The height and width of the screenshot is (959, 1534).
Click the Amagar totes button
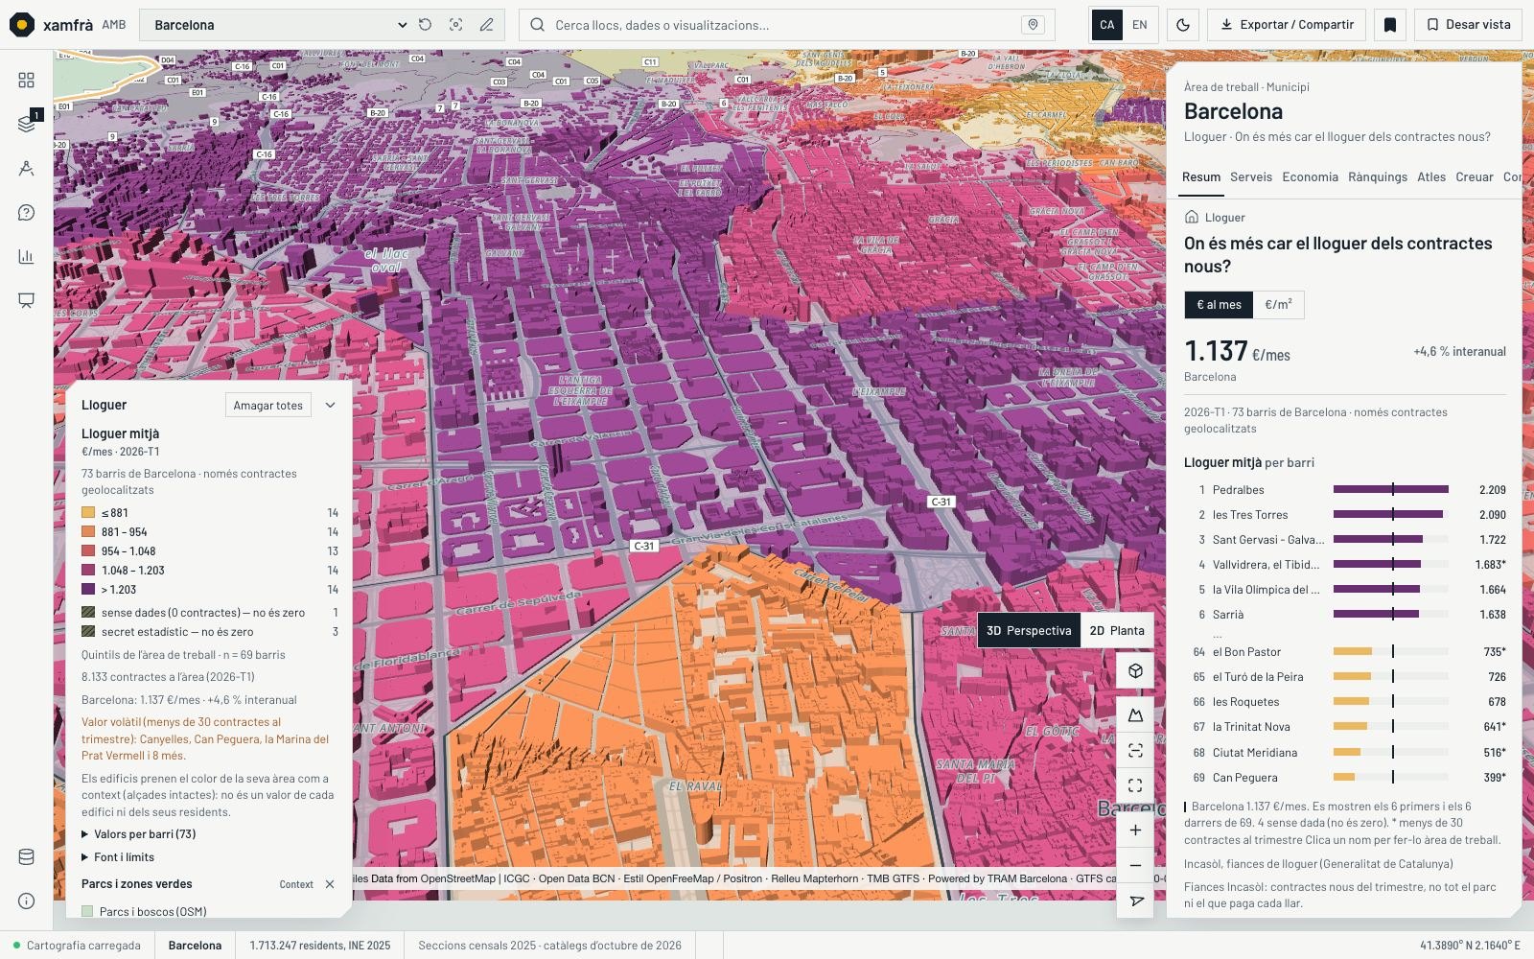click(268, 406)
